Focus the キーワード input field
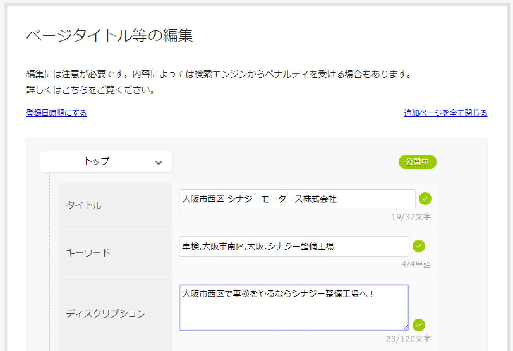Viewport: 513px width, 351px height. (294, 246)
